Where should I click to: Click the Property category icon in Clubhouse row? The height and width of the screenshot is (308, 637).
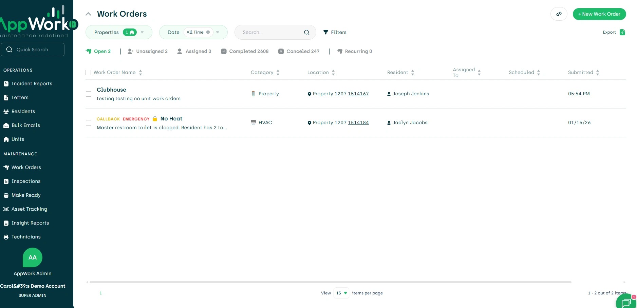point(253,94)
